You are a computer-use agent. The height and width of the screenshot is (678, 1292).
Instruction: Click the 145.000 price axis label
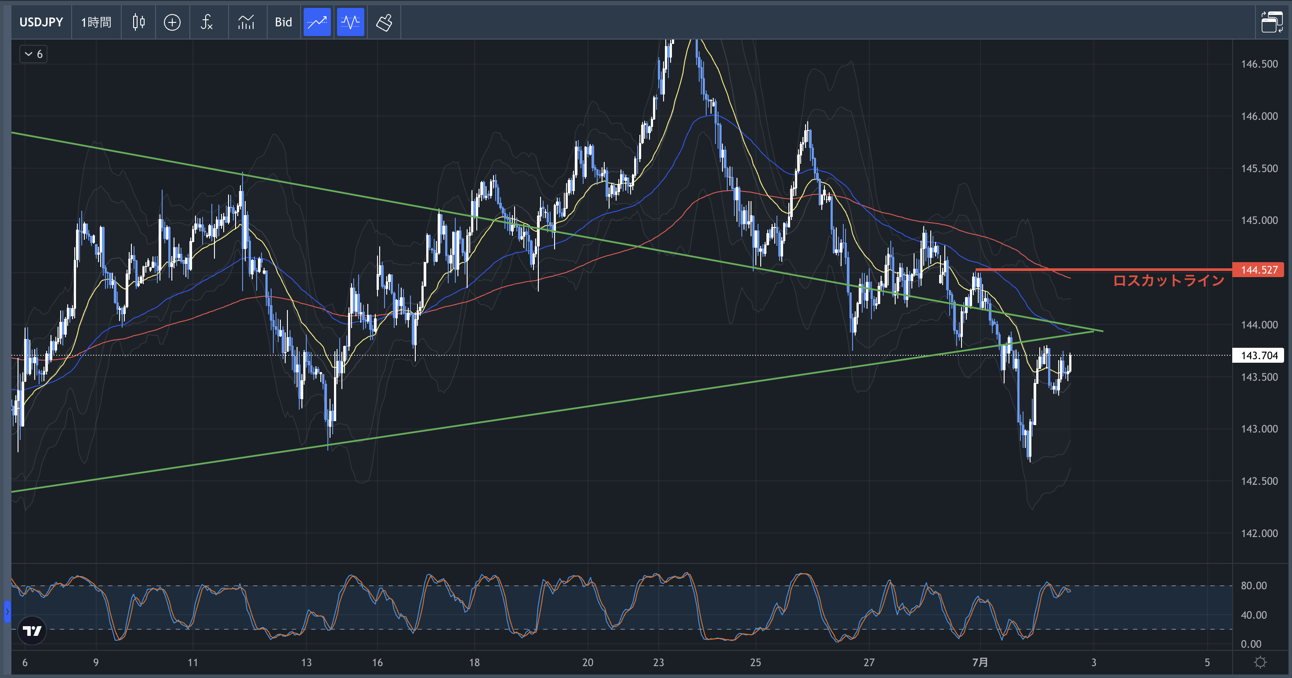click(x=1259, y=220)
